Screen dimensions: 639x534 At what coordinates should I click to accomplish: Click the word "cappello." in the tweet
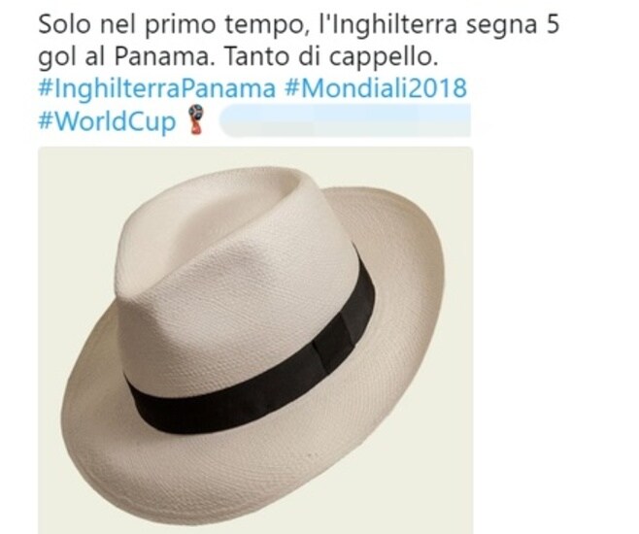pos(383,58)
